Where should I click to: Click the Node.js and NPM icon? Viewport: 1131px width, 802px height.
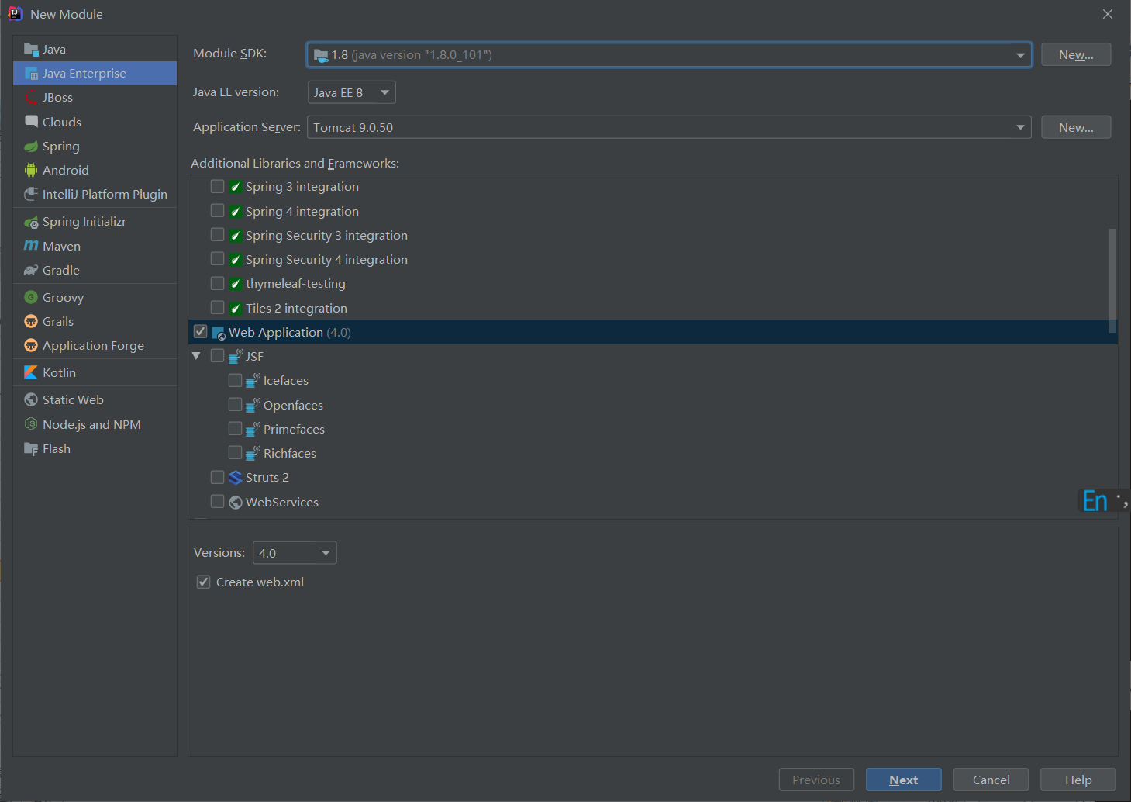coord(31,425)
